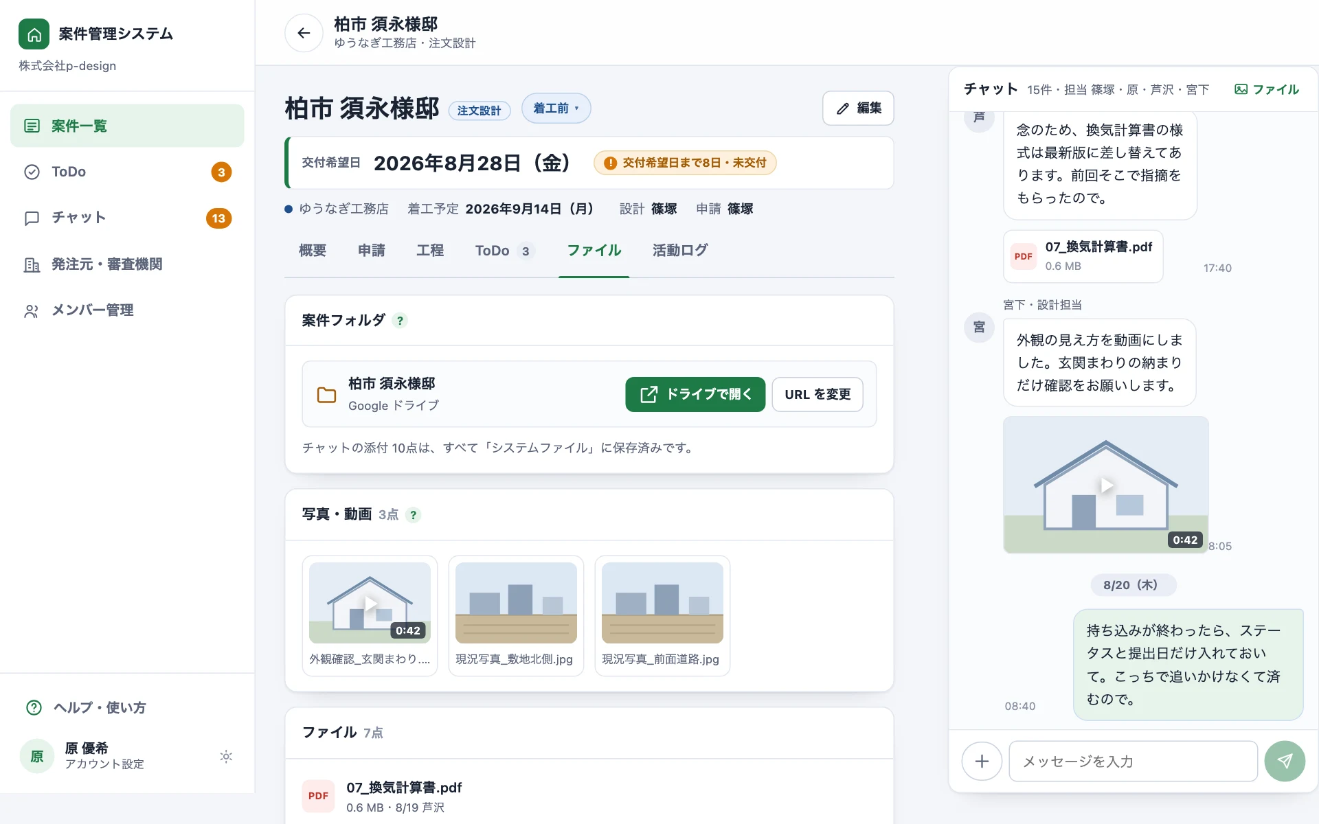Open ToDo in the sidebar

click(127, 172)
